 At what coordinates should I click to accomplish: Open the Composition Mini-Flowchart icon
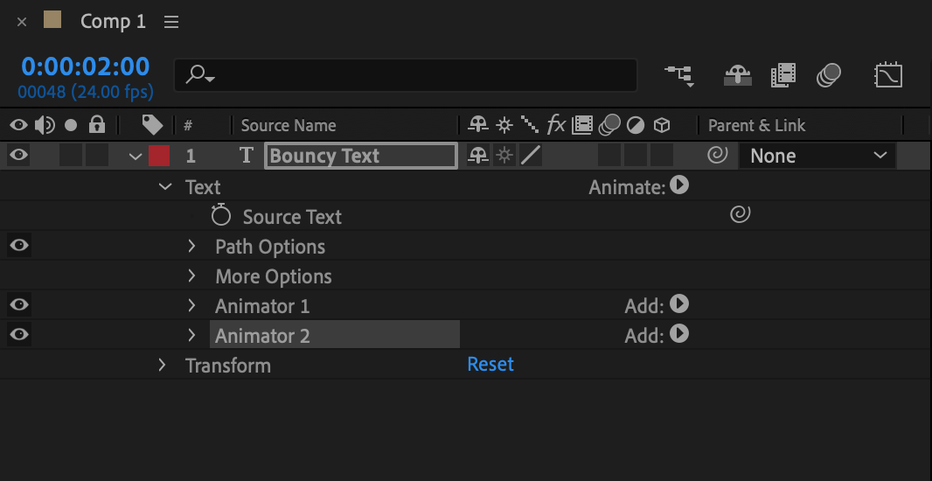(679, 75)
